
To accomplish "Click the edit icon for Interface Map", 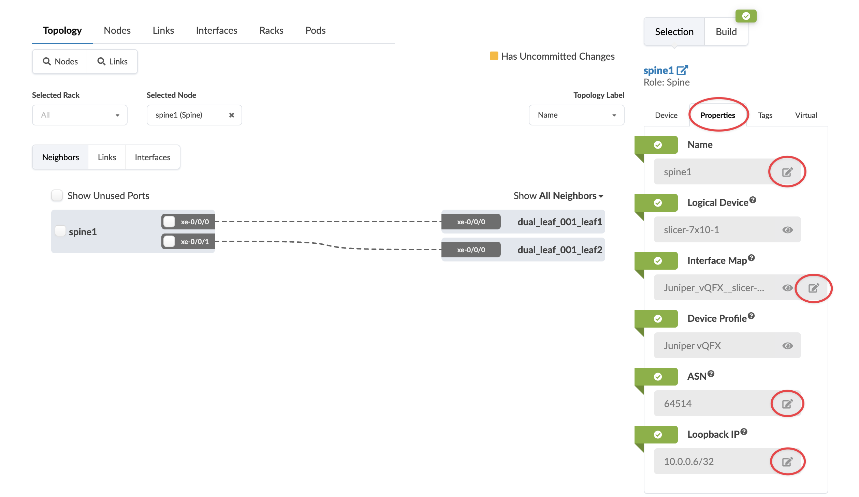I will 813,288.
